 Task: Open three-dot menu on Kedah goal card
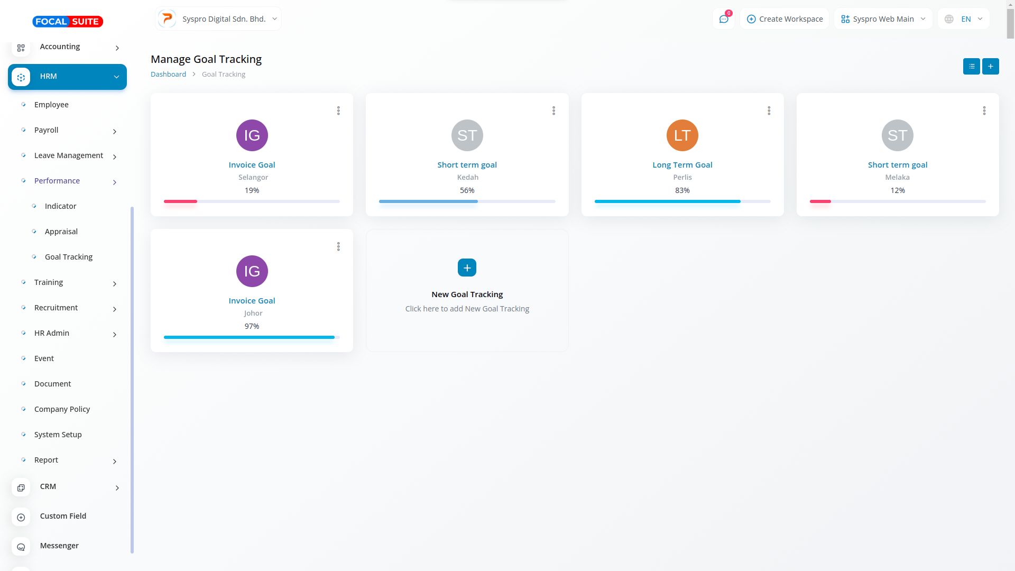(553, 110)
